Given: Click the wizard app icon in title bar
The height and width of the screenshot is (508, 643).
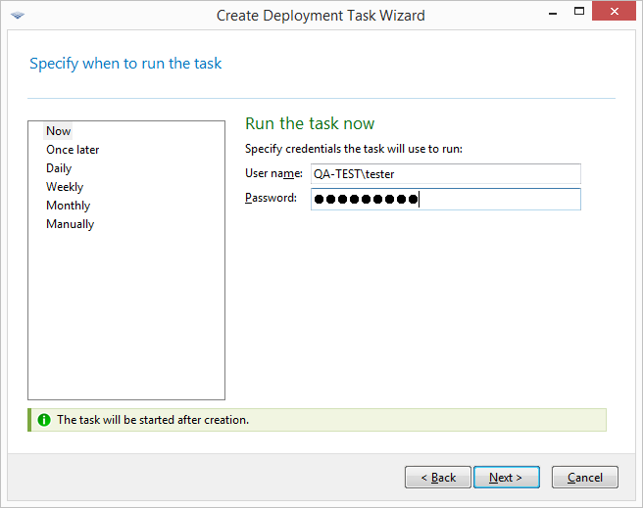Looking at the screenshot, I should (x=18, y=16).
